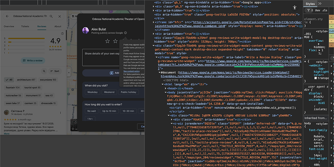
Task: Choose Weekday as visit time
Action: pos(92,92)
